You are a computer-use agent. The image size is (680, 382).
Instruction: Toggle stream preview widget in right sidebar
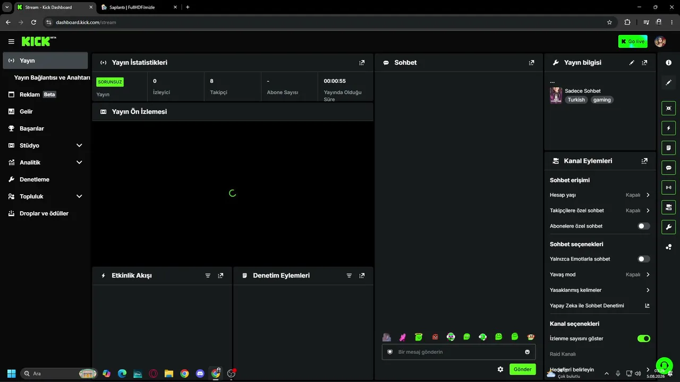click(668, 108)
